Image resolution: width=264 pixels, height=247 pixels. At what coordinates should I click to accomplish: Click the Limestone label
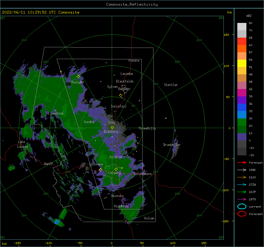tap(55, 113)
